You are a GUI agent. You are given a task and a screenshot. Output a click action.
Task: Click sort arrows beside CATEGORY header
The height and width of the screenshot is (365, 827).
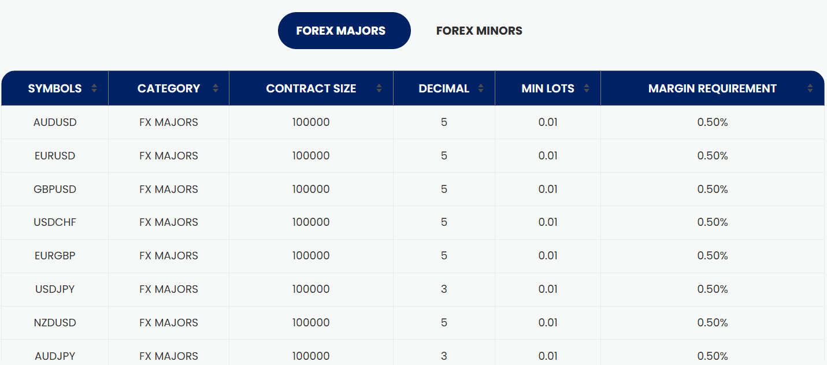click(216, 88)
